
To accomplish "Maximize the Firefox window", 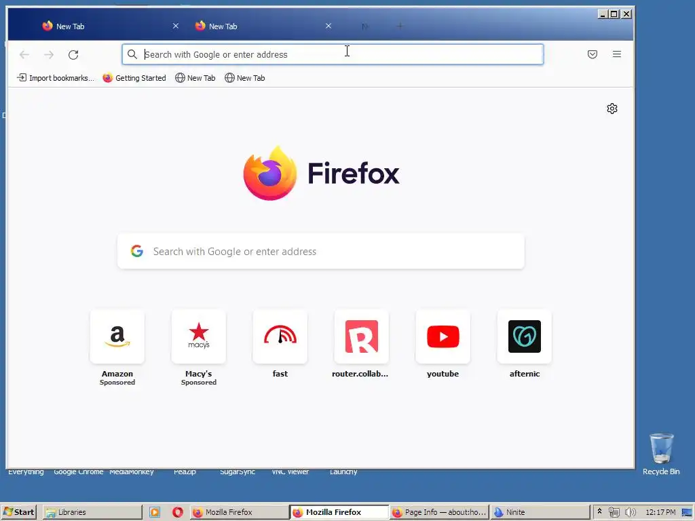I will pos(614,14).
